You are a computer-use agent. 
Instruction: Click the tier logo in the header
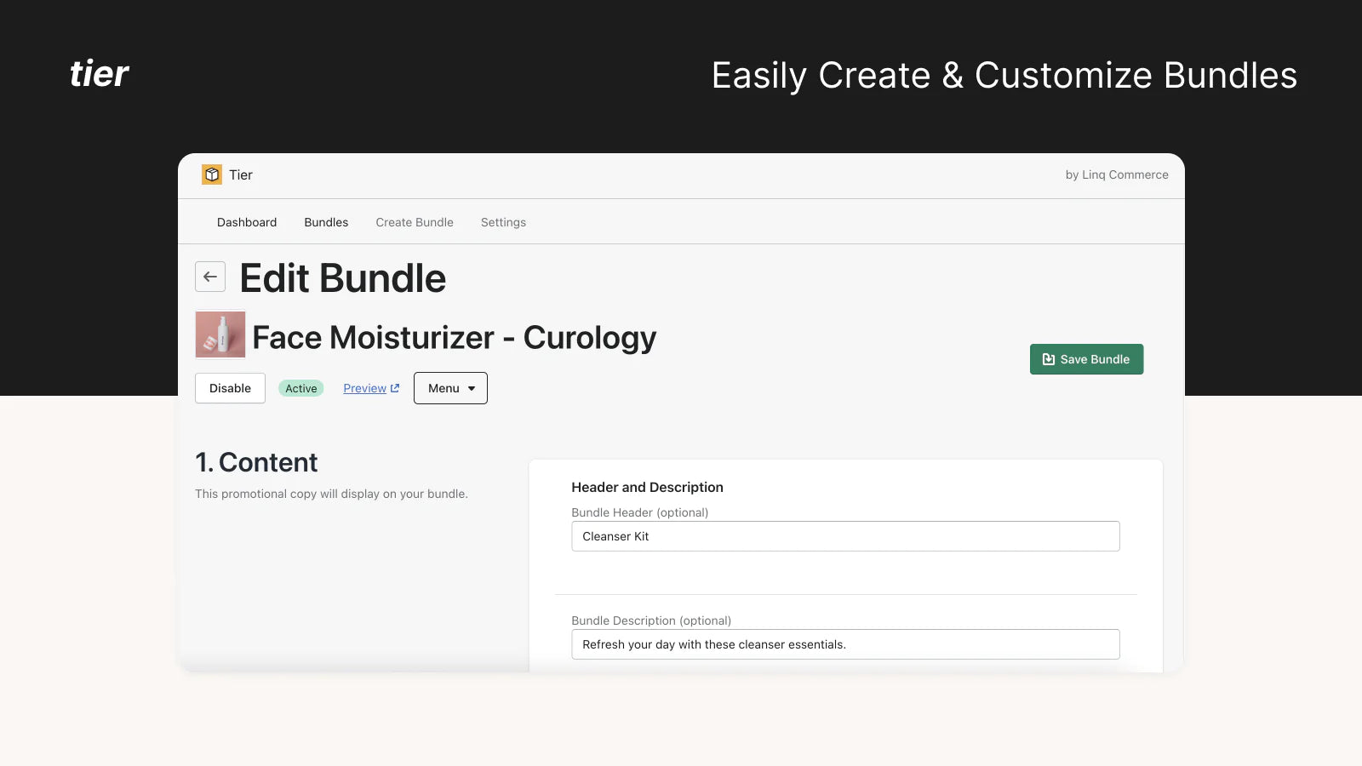pos(100,74)
